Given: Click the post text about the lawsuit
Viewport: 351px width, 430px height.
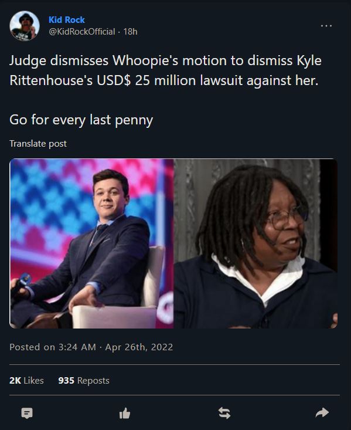Looking at the screenshot, I should tap(165, 70).
